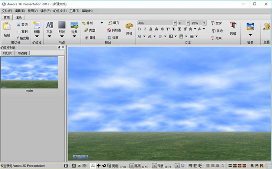Open the shape 风格 palette icon
Screen dimensions: 272x169
[x=129, y=26]
